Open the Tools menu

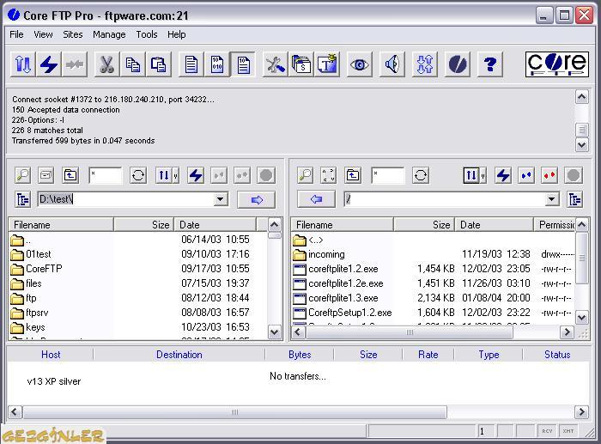pyautogui.click(x=147, y=34)
